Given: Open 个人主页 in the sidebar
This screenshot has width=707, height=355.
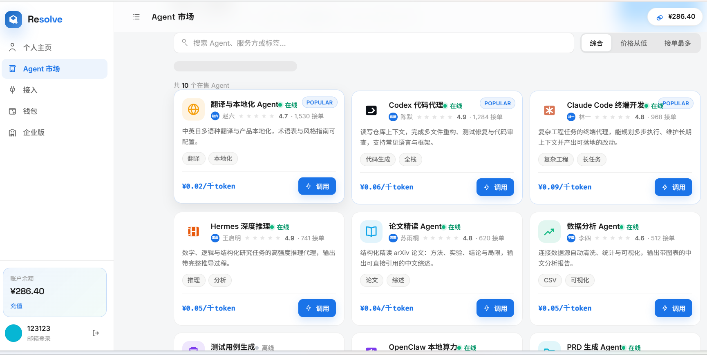Looking at the screenshot, I should tap(55, 47).
